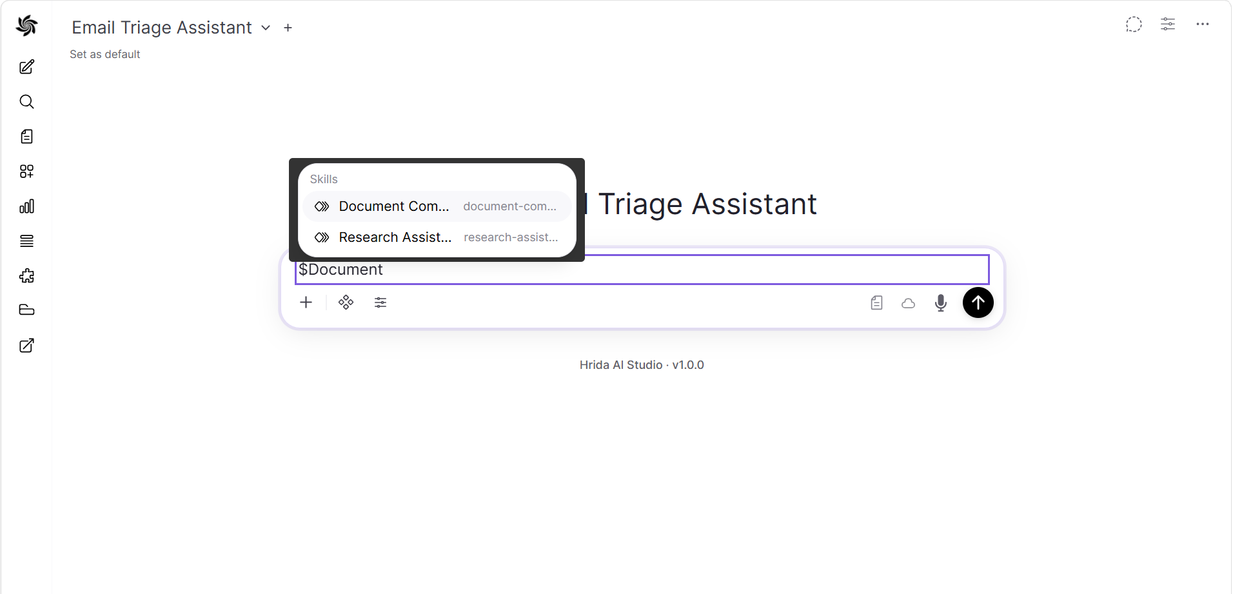
Task: Open the three-dots more menu at top right
Action: click(1203, 25)
